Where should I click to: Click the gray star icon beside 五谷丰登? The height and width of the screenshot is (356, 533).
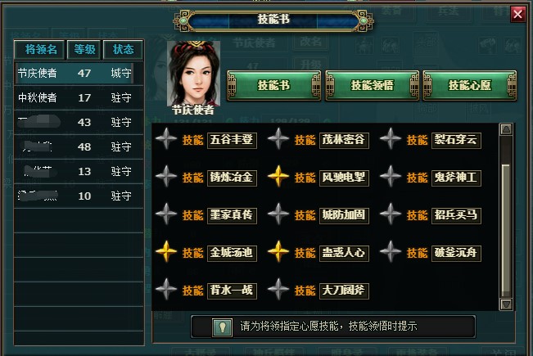point(166,139)
